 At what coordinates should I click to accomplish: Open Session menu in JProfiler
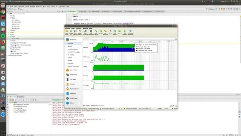tap(67, 29)
